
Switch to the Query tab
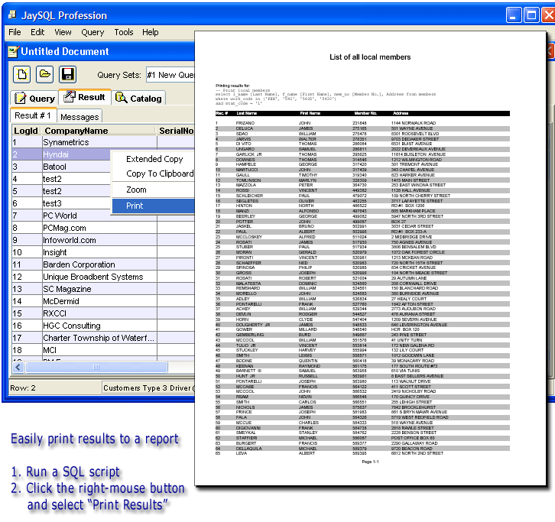[x=34, y=98]
